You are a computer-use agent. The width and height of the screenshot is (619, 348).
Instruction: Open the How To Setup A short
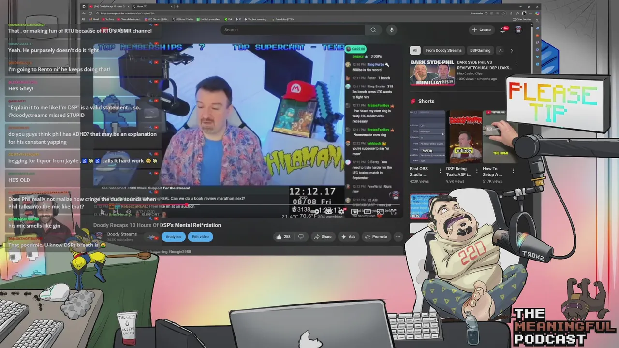(499, 137)
